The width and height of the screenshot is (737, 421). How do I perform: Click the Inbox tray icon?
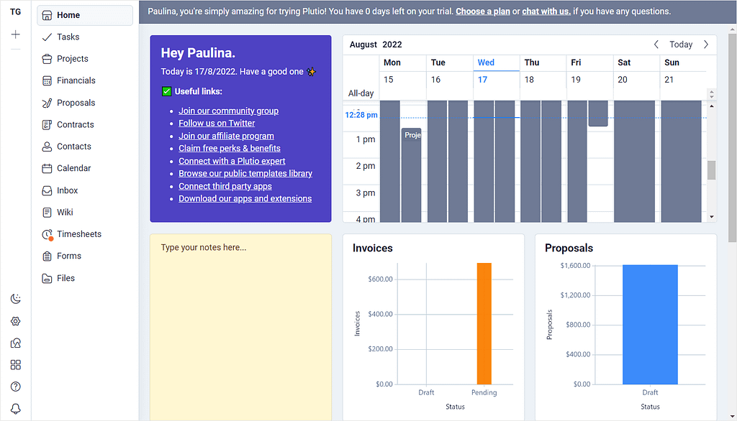click(x=47, y=190)
